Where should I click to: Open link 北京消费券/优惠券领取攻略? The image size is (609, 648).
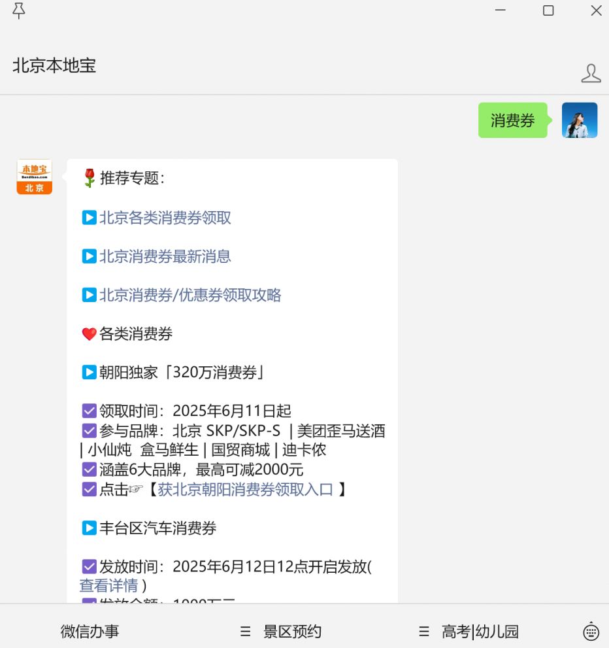[190, 295]
